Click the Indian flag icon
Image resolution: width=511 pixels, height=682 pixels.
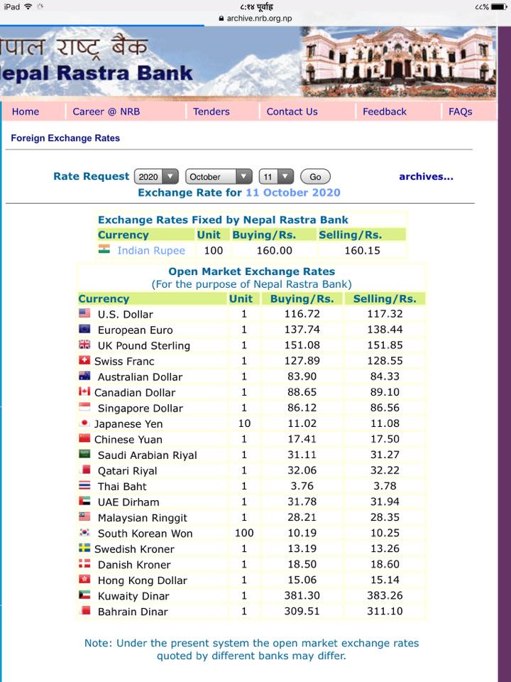pyautogui.click(x=104, y=249)
